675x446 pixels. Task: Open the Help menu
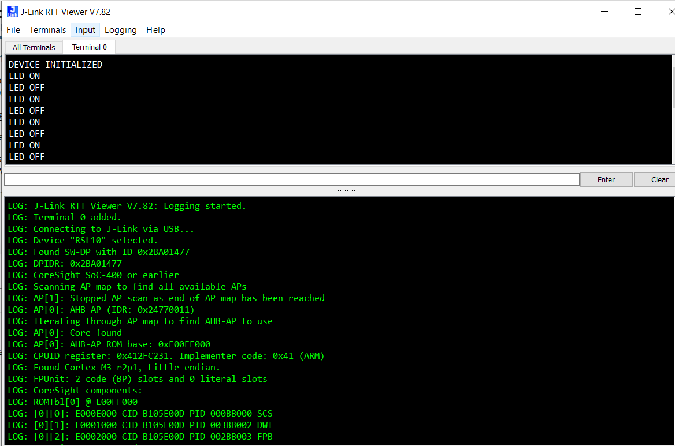coord(155,29)
